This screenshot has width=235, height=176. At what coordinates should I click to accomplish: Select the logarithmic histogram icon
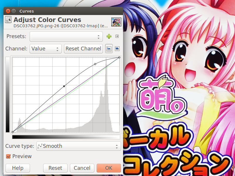(117, 49)
